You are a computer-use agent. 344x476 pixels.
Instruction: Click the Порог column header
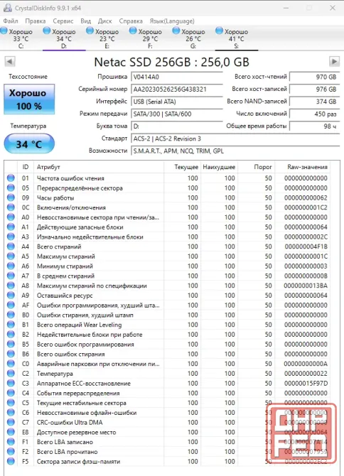click(x=256, y=167)
